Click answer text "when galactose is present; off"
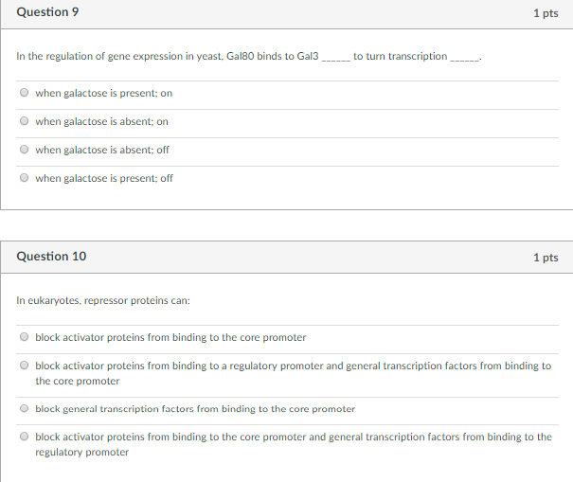The width and height of the screenshot is (573, 482). (104, 178)
